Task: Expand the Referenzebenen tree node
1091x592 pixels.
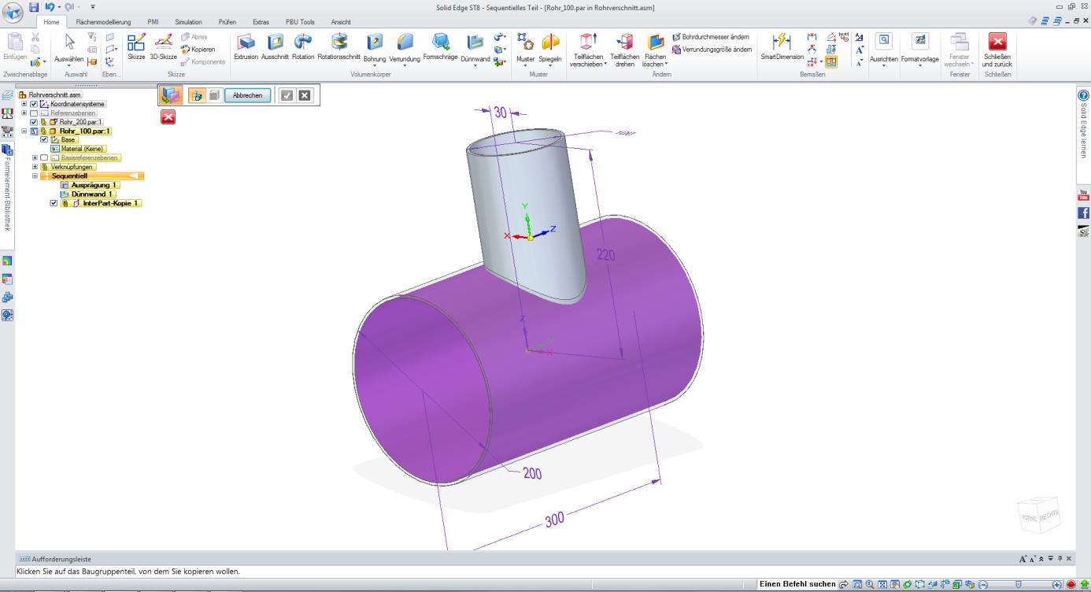Action: [24, 113]
